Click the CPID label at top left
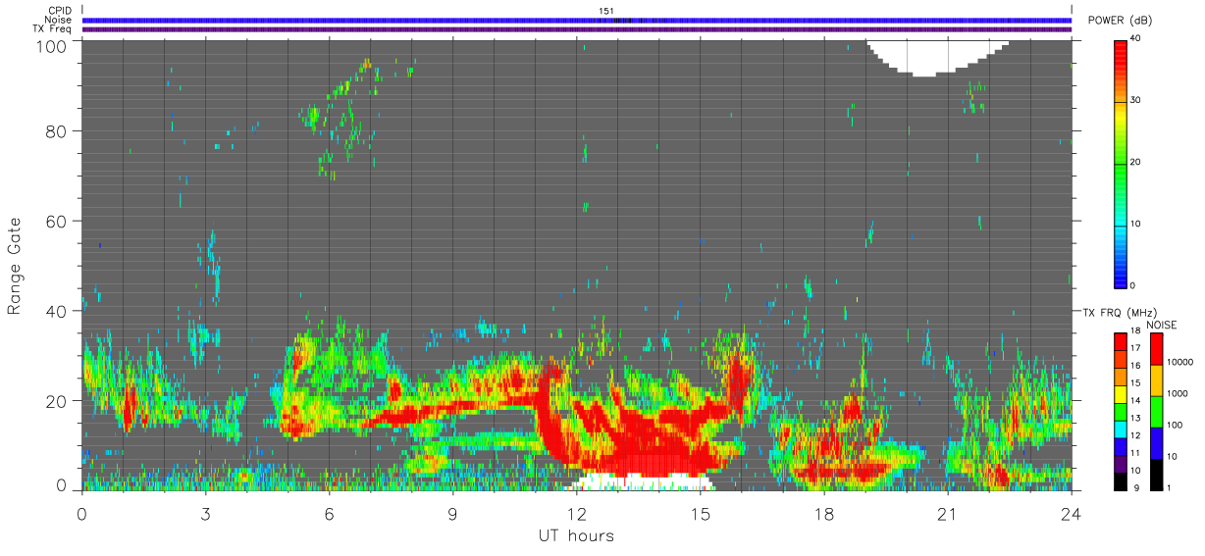The image size is (1205, 556). [59, 11]
